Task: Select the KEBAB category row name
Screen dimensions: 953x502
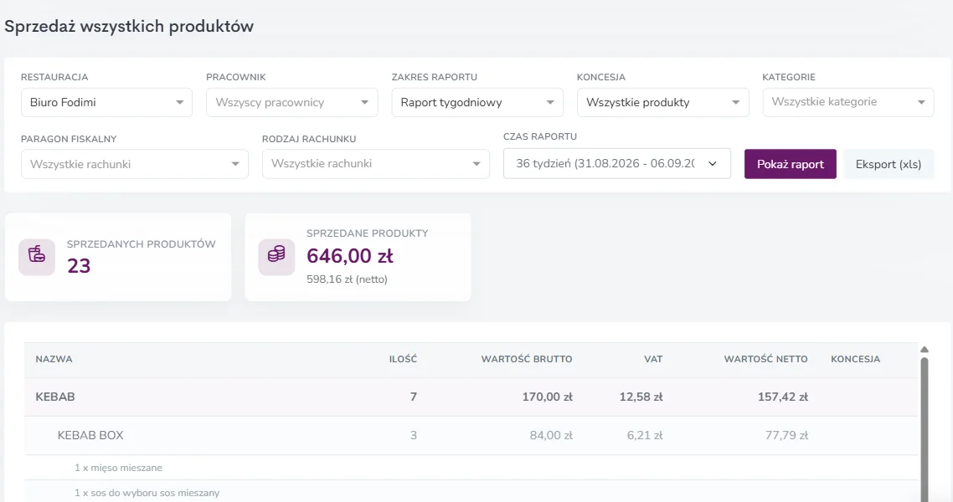Action: (x=55, y=397)
